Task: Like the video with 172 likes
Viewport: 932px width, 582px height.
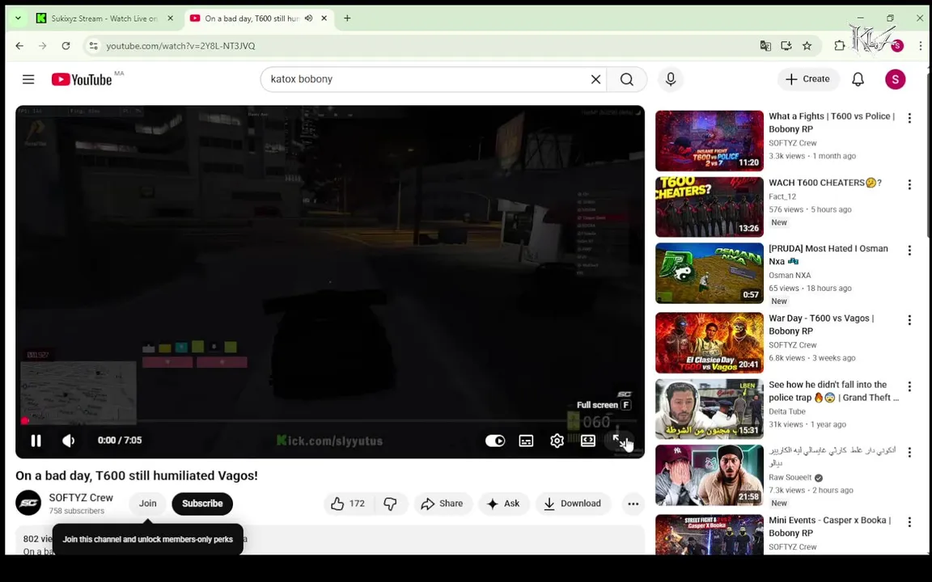Action: tap(349, 504)
